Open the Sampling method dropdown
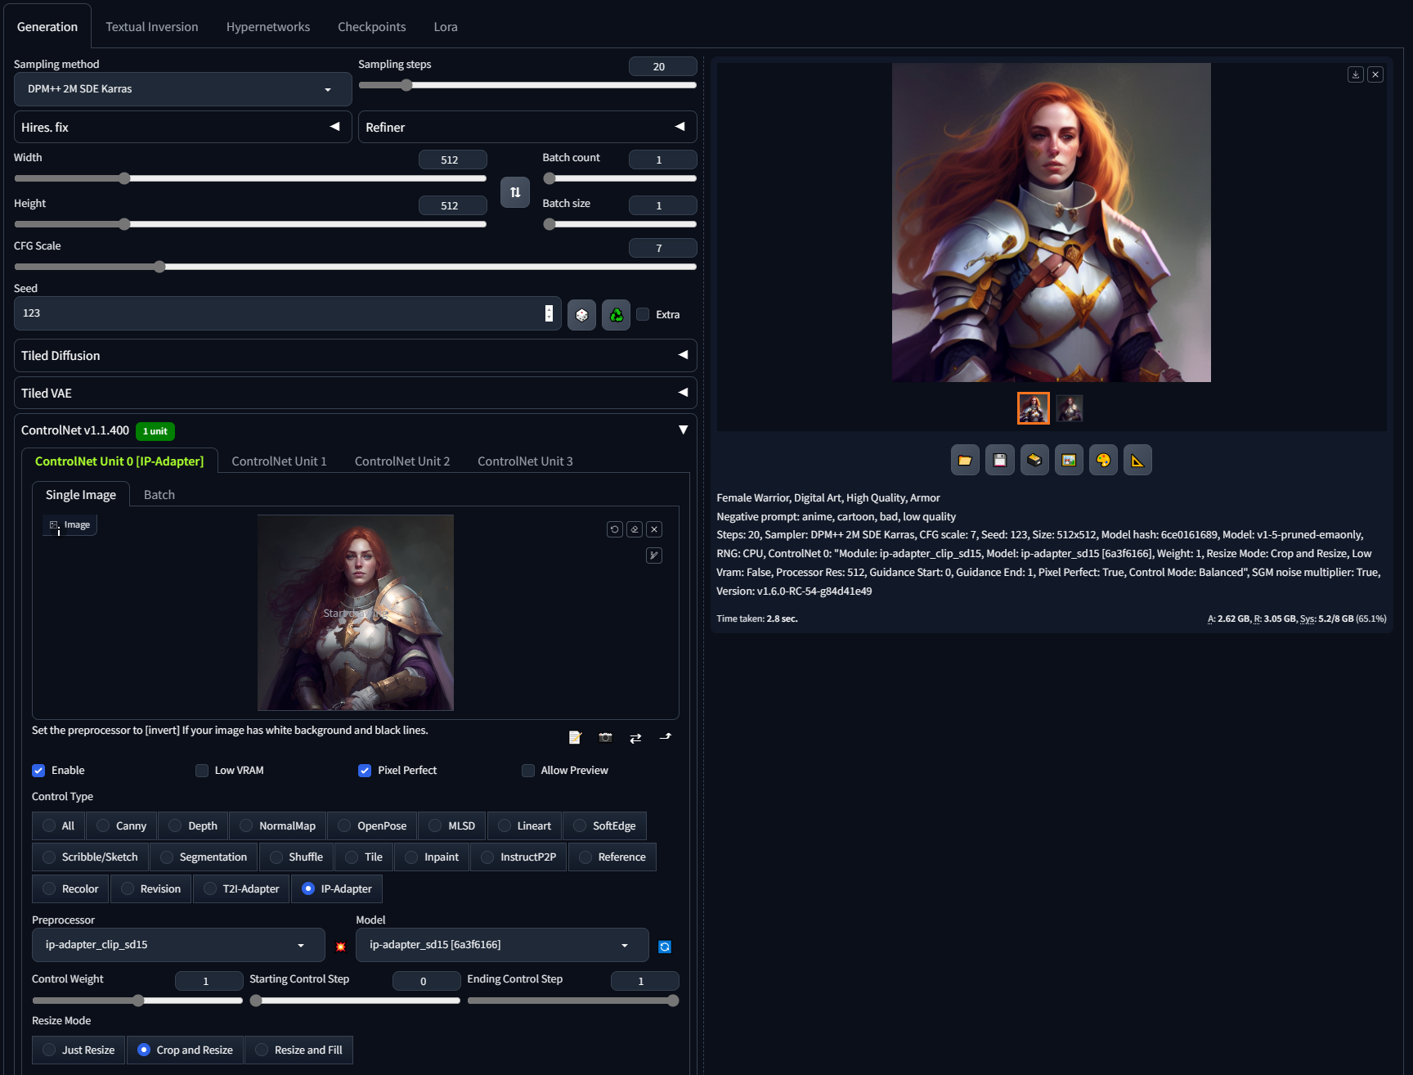 pos(182,88)
